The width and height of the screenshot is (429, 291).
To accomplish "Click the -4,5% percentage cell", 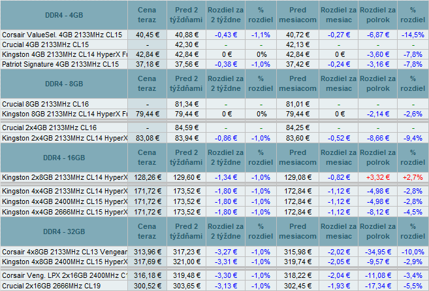I will point(413,212).
